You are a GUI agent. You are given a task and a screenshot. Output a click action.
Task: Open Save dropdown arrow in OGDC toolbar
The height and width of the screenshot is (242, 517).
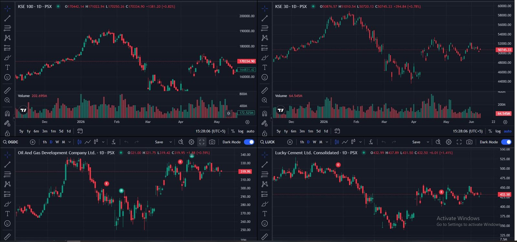[x=171, y=142]
